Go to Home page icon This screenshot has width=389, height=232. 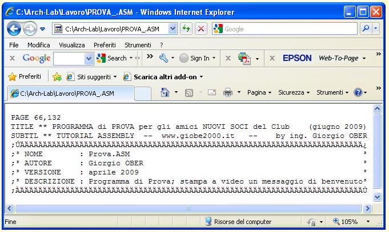pyautogui.click(x=165, y=92)
